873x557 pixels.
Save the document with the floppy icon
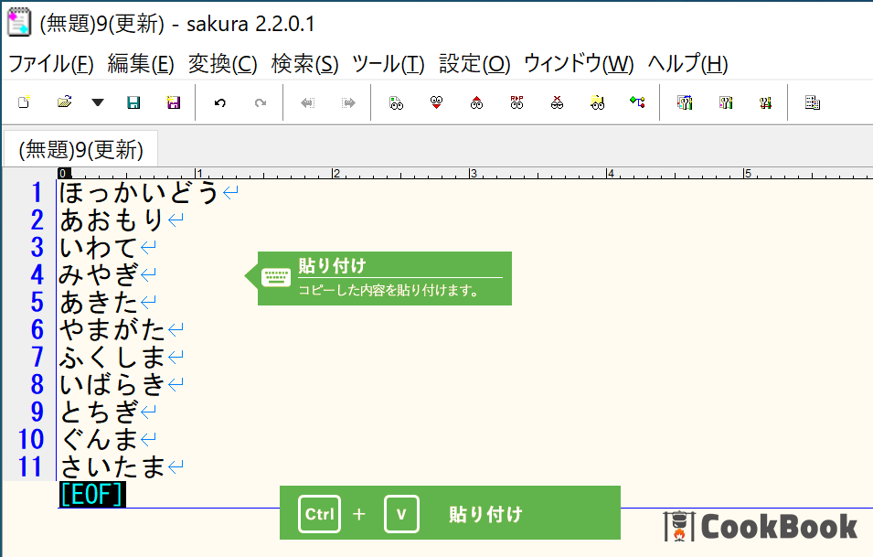click(x=133, y=102)
